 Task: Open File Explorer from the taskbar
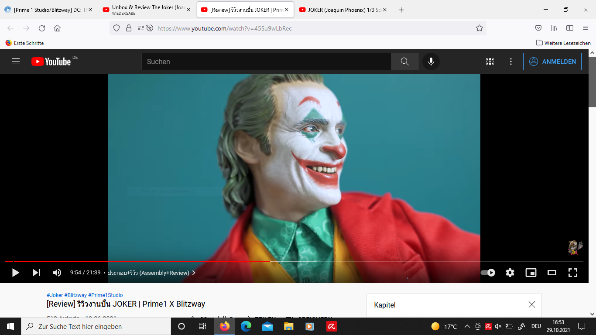pyautogui.click(x=288, y=326)
